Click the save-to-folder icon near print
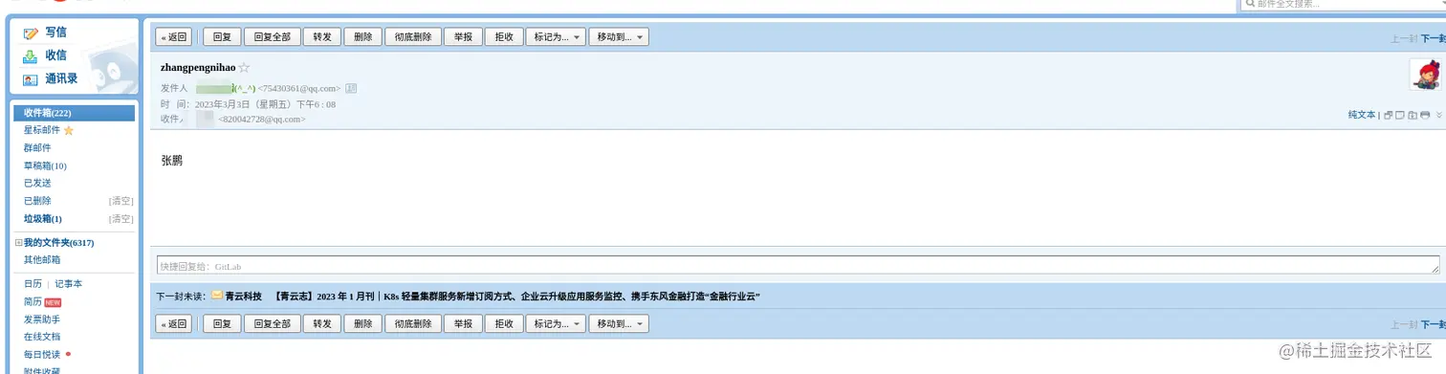Image resolution: width=1446 pixels, height=374 pixels. tap(1412, 115)
